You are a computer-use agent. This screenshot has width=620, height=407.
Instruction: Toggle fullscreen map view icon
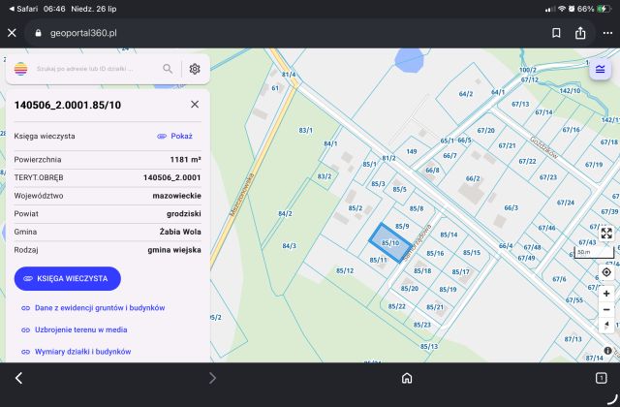tap(606, 233)
